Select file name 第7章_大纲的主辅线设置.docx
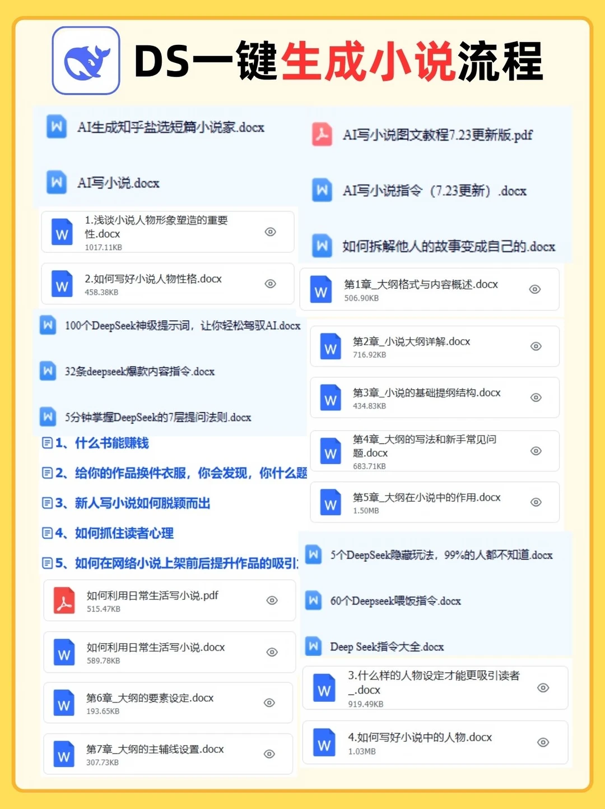 point(155,749)
